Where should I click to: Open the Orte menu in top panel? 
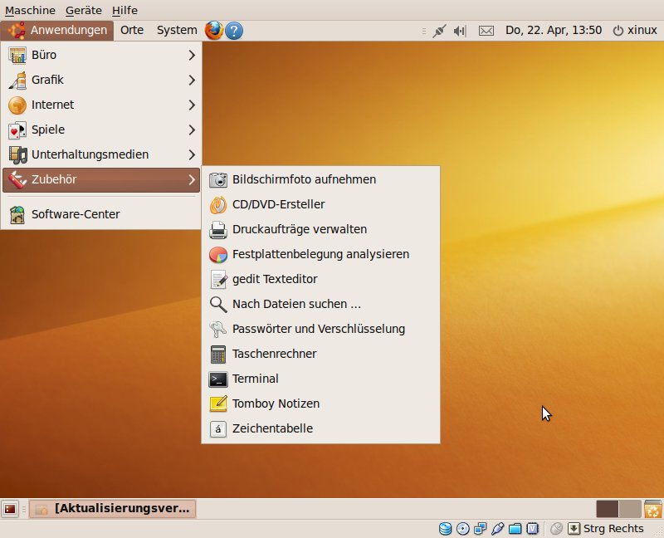132,30
